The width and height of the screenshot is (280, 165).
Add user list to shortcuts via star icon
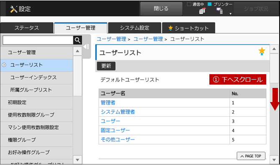[262, 51]
